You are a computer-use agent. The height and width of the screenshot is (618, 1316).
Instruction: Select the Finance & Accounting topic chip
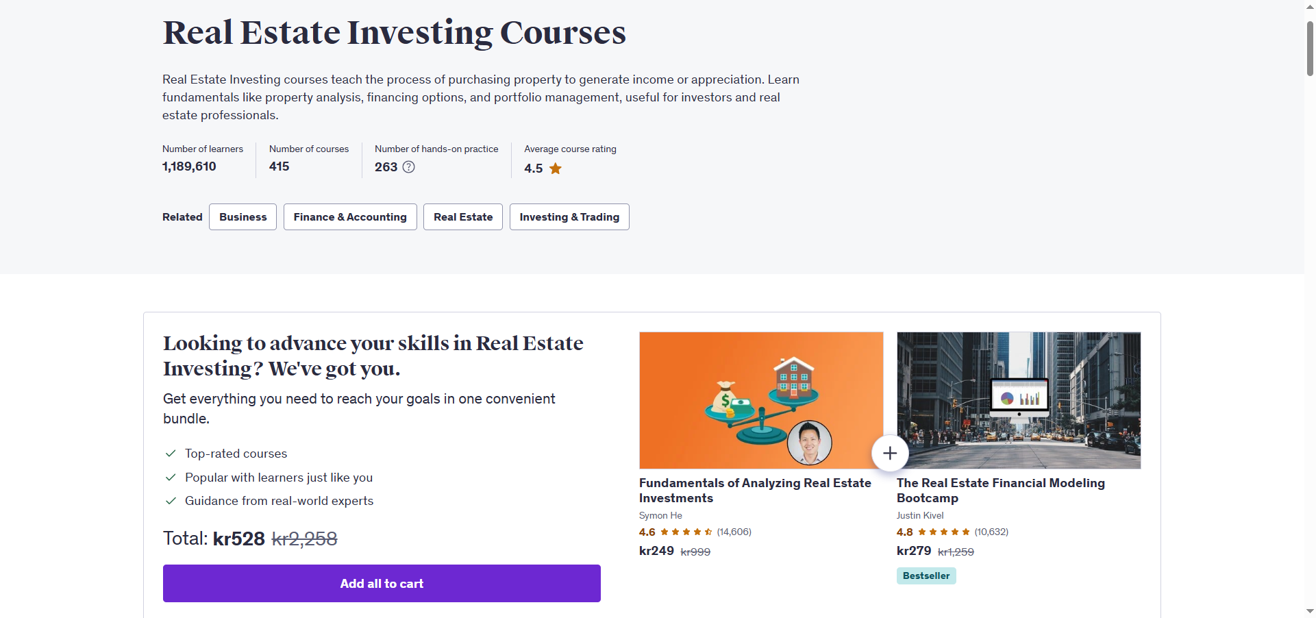tap(350, 217)
